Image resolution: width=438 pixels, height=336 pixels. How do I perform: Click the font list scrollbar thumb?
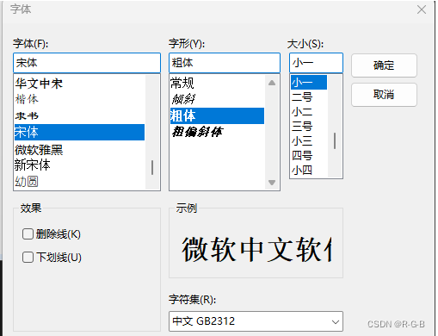(x=152, y=167)
